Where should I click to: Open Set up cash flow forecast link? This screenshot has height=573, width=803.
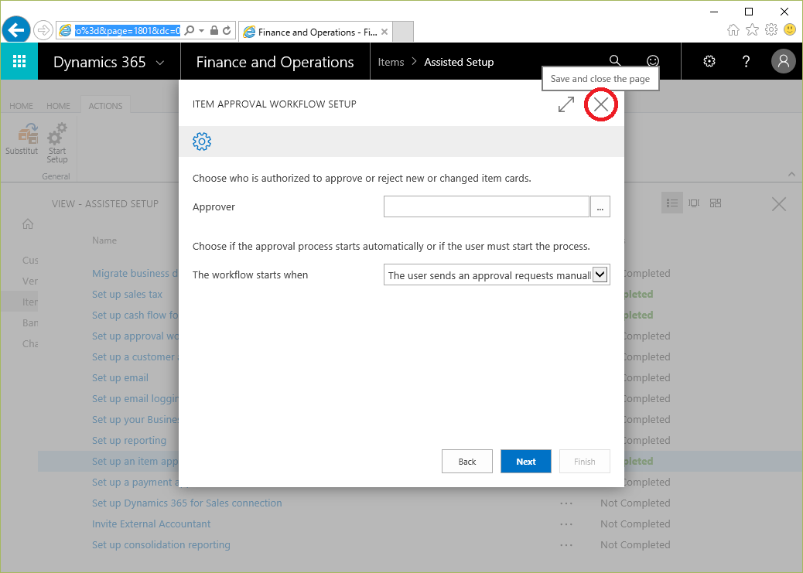coord(135,315)
